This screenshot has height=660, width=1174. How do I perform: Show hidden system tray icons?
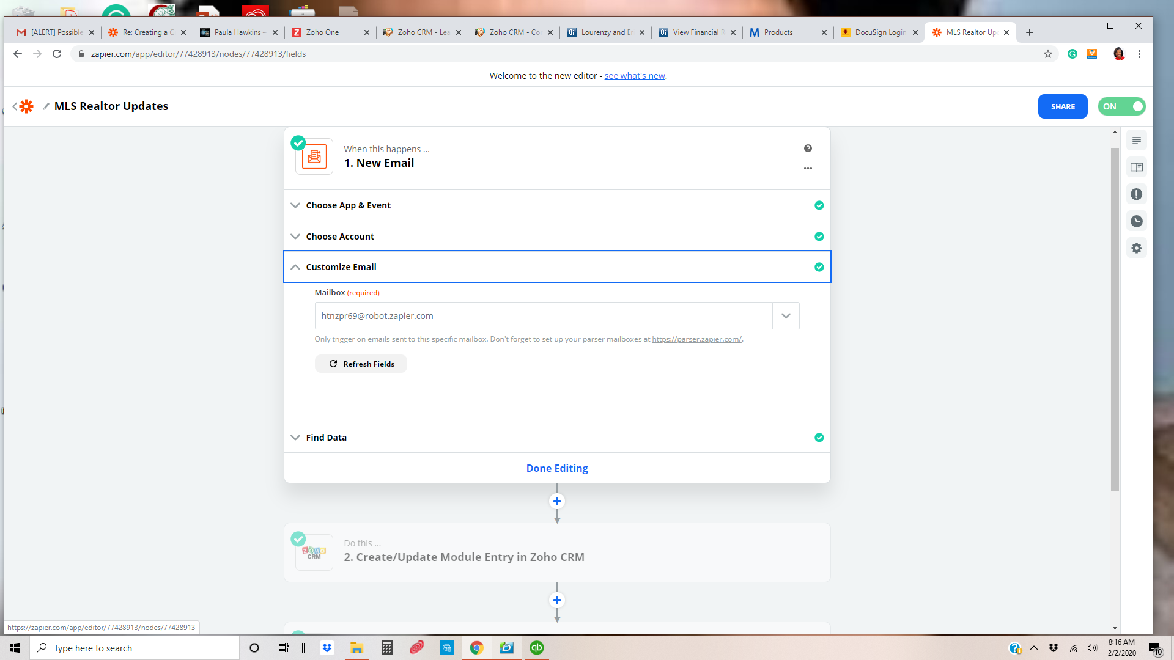[x=1034, y=648]
